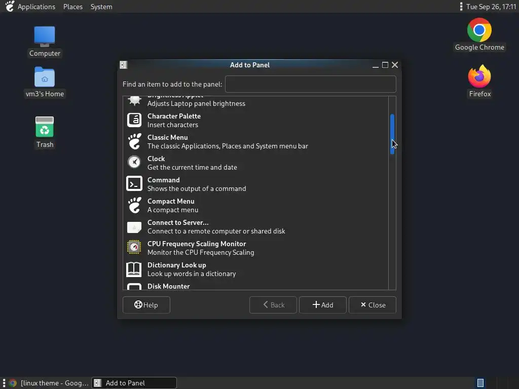The width and height of the screenshot is (519, 389).
Task: Click the Add button
Action: pos(323,304)
